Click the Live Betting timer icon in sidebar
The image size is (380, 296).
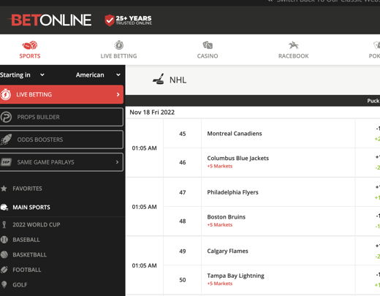point(6,94)
